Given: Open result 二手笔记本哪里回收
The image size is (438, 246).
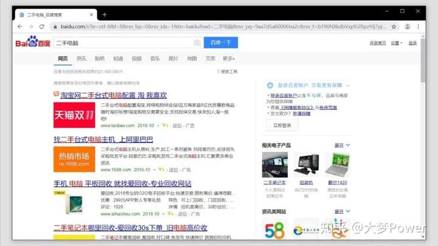Looking at the screenshot, I should [x=130, y=228].
